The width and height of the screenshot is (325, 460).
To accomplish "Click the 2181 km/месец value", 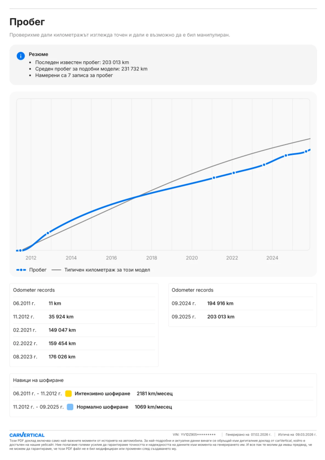I will [155, 394].
